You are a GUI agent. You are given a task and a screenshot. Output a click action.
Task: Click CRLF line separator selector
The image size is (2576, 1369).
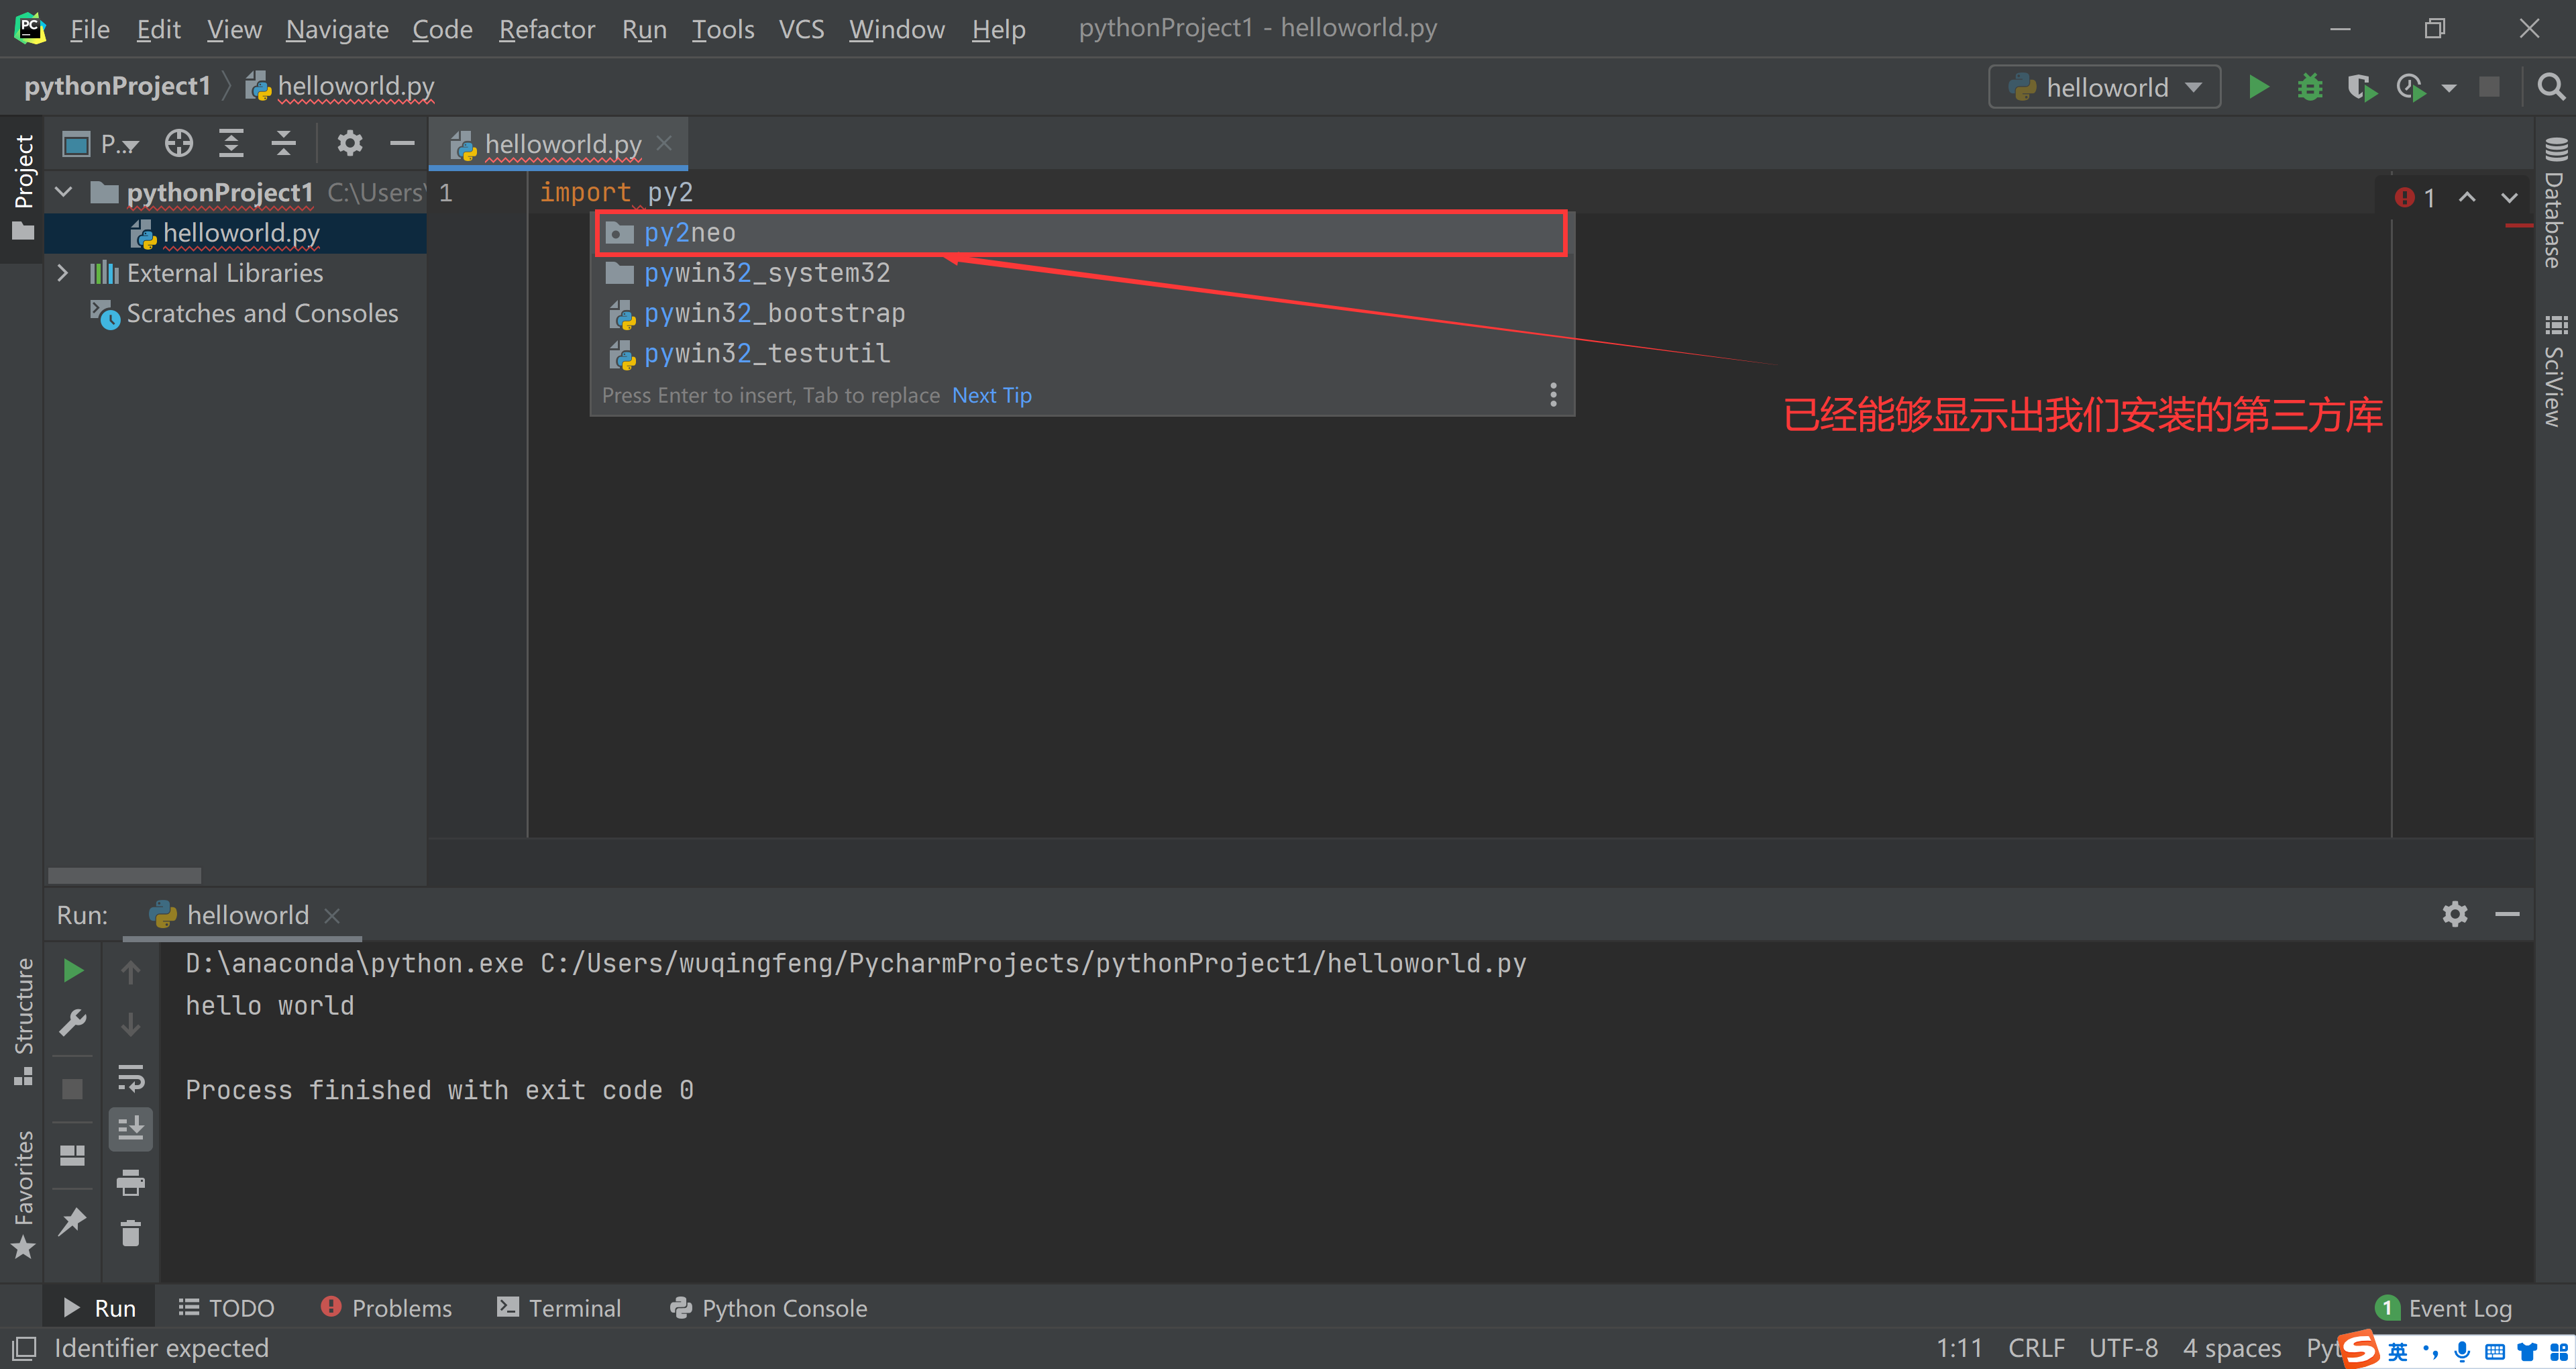pyautogui.click(x=2036, y=1348)
